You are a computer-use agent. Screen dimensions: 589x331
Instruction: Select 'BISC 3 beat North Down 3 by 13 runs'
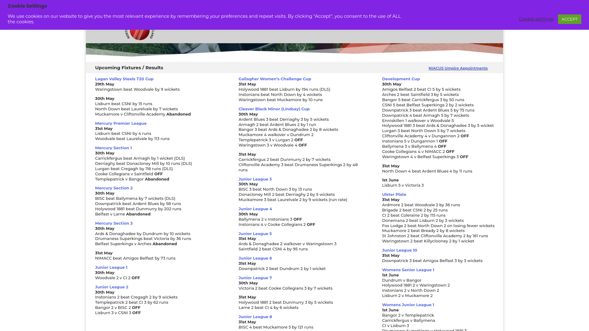click(275, 189)
